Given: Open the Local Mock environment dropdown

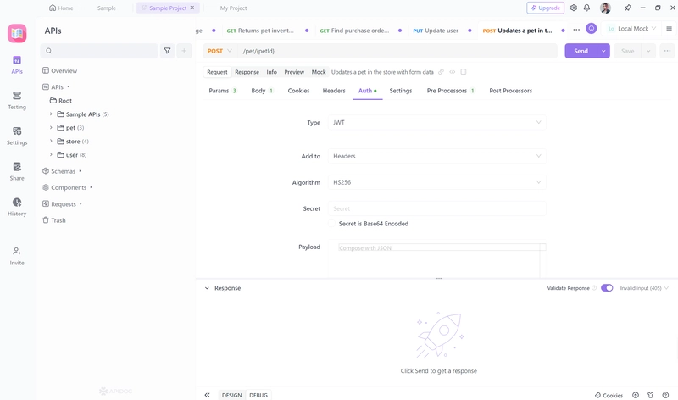Looking at the screenshot, I should point(631,29).
